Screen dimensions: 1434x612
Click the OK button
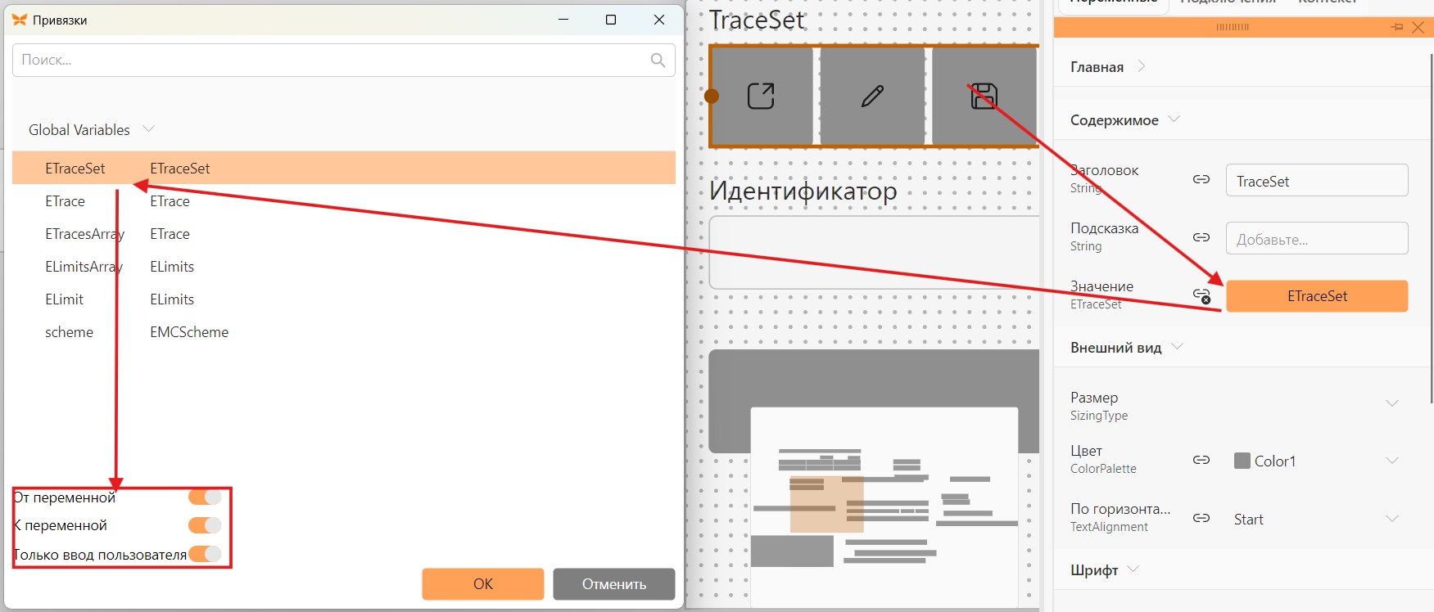tap(483, 584)
